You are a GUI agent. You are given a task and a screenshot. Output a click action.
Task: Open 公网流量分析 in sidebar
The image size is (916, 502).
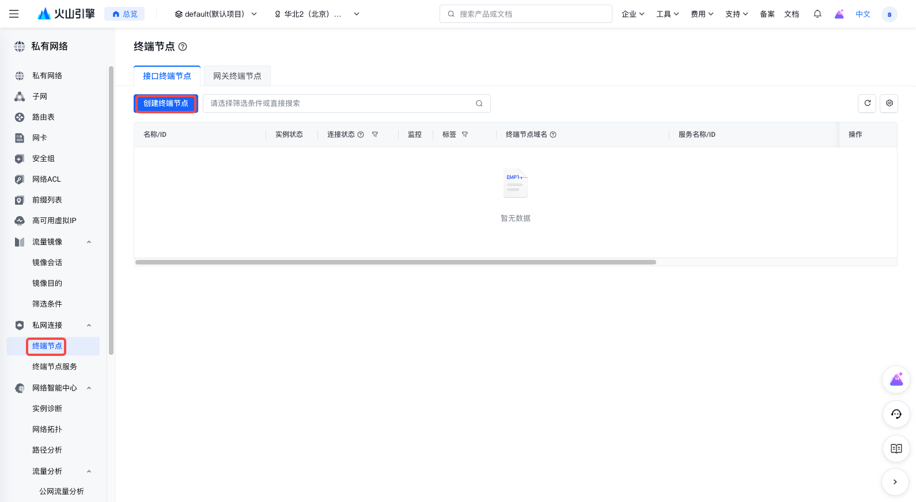click(62, 492)
